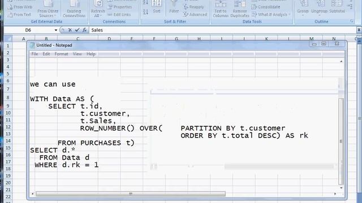Click text 'we can use'
This screenshot has height=203, width=362.
click(53, 84)
